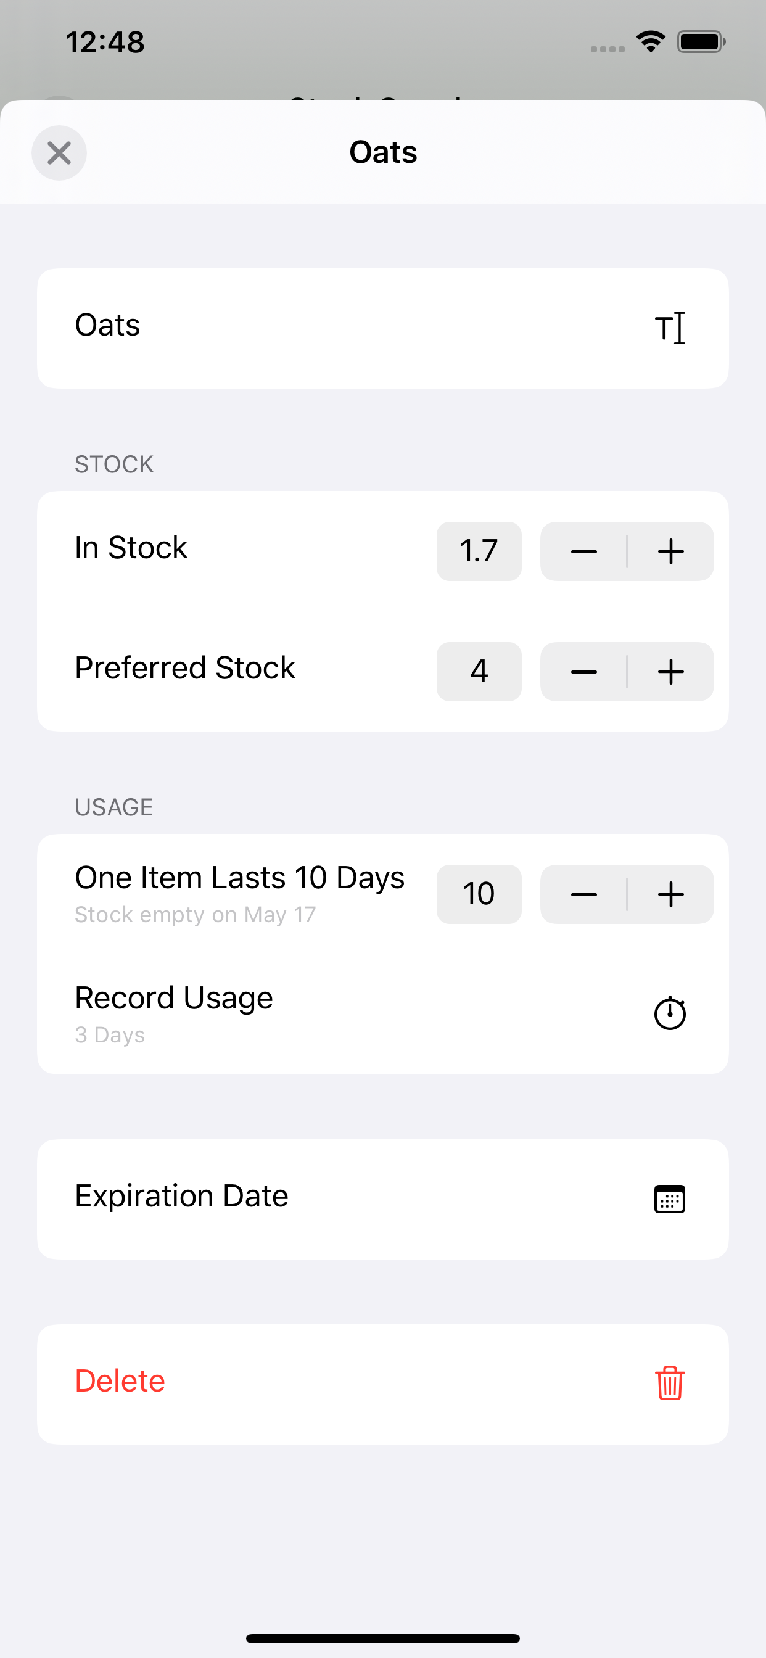Tap the Wi-Fi status icon
Image resolution: width=766 pixels, height=1658 pixels.
click(651, 42)
